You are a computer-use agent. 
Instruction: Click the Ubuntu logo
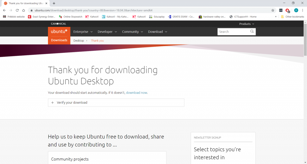[59, 31]
